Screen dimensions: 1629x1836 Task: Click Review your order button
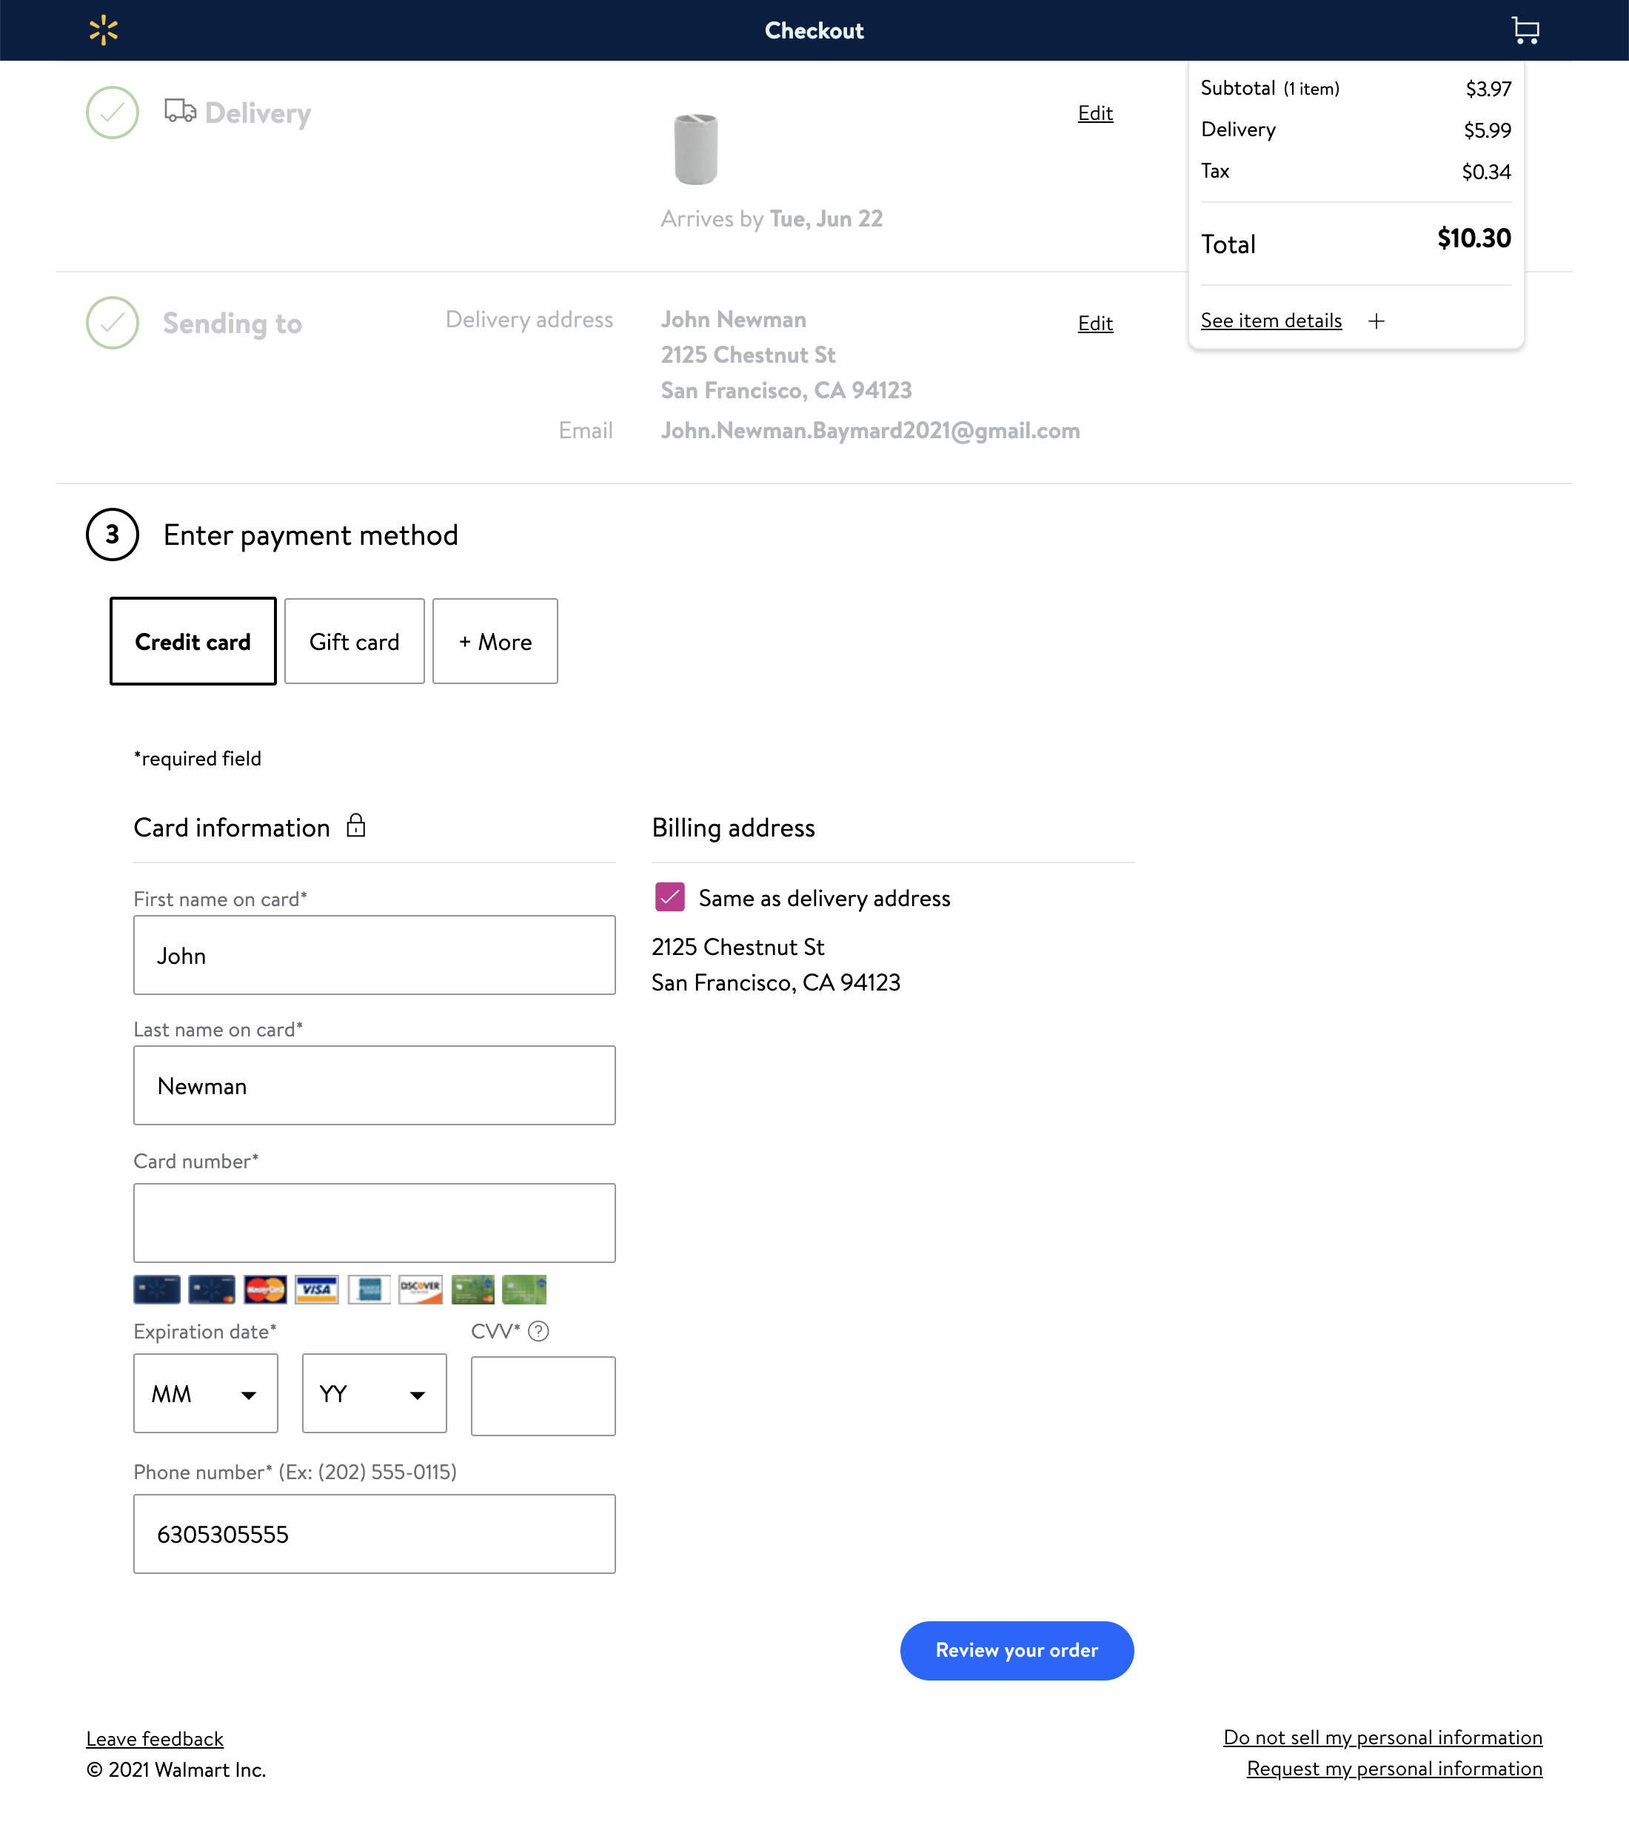1016,1650
